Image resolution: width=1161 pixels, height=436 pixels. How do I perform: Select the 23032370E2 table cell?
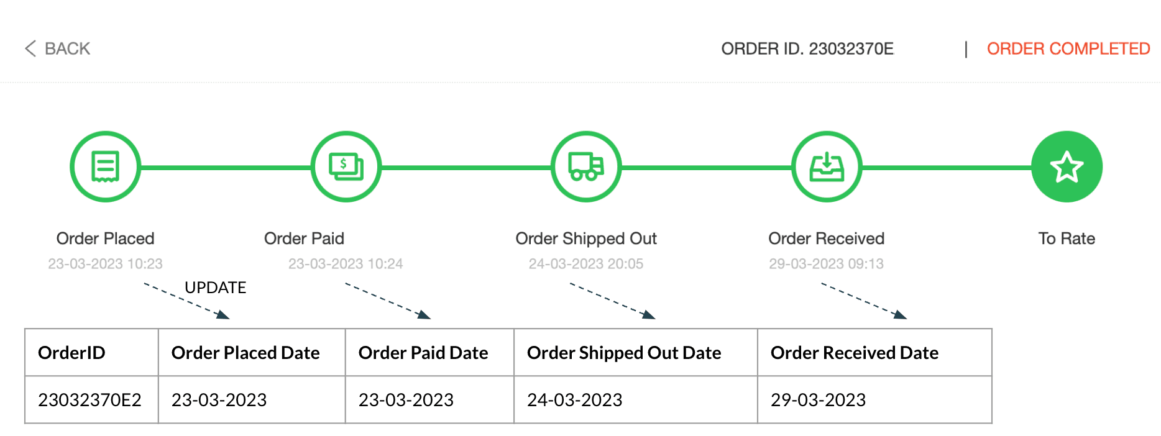point(89,400)
